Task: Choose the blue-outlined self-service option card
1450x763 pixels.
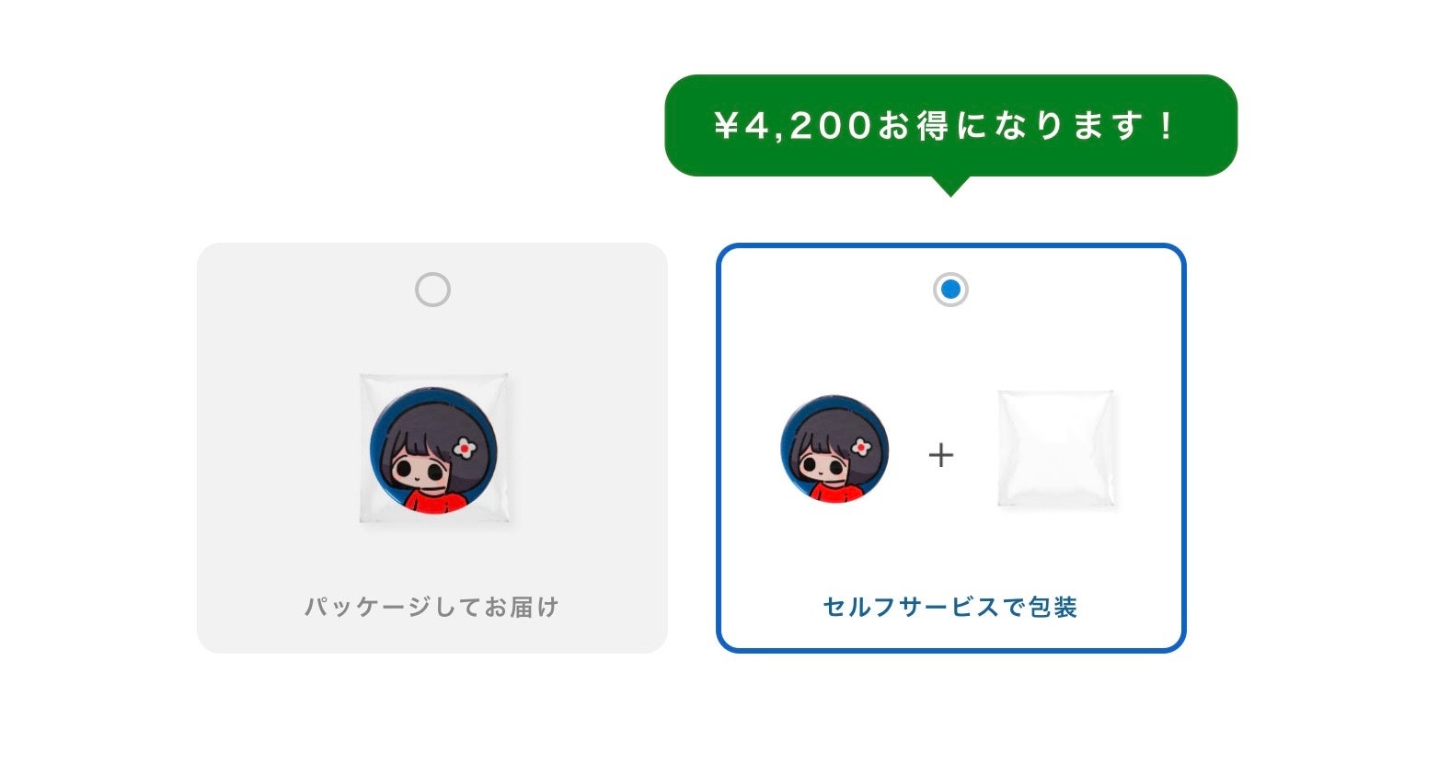Action: [950, 448]
